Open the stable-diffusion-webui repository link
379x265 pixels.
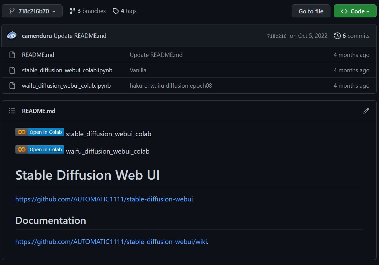click(x=104, y=199)
